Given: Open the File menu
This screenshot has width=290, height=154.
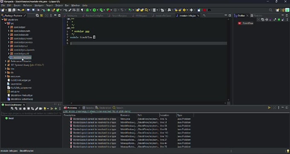Looking at the screenshot, I should coord(3,6).
